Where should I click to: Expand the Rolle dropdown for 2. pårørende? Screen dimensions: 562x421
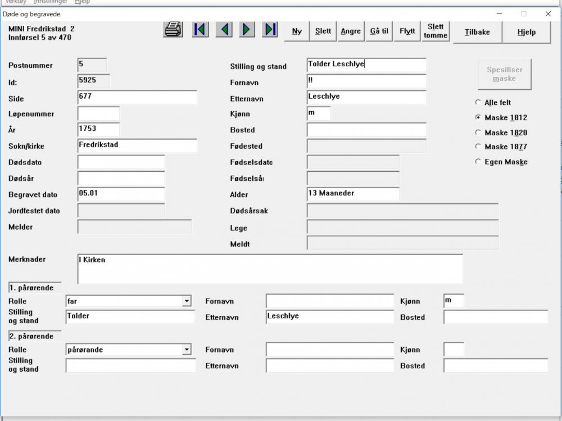click(x=187, y=350)
